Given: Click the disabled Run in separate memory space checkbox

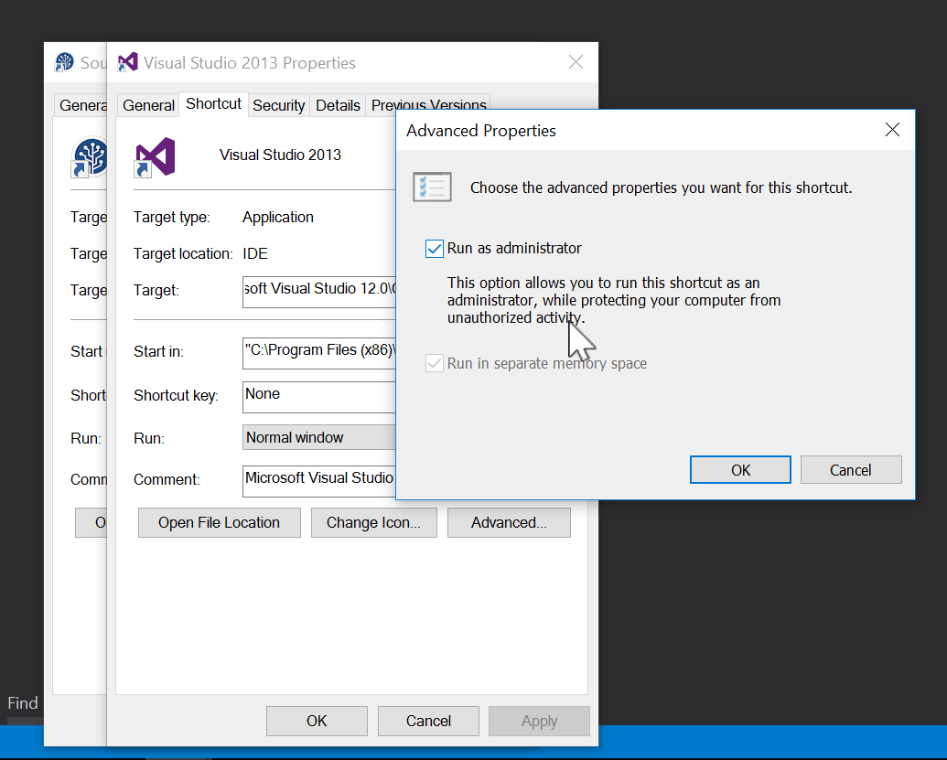Looking at the screenshot, I should (x=435, y=363).
